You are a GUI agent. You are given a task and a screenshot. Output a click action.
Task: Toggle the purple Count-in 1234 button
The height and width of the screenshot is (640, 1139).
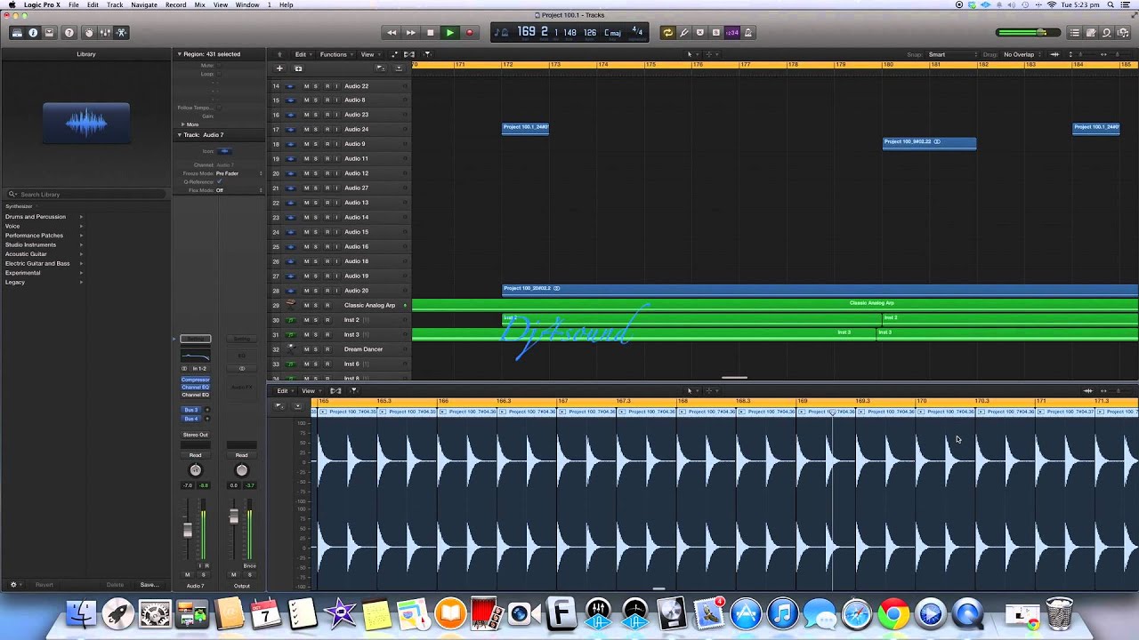tap(731, 33)
